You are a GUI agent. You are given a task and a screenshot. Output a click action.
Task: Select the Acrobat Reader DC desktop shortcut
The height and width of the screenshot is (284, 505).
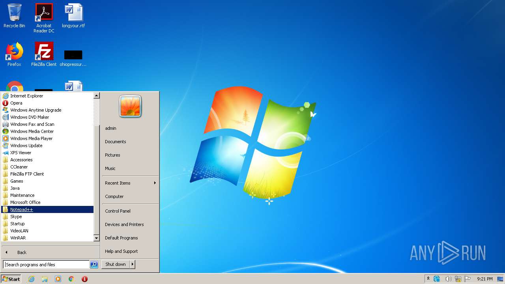[x=44, y=18]
